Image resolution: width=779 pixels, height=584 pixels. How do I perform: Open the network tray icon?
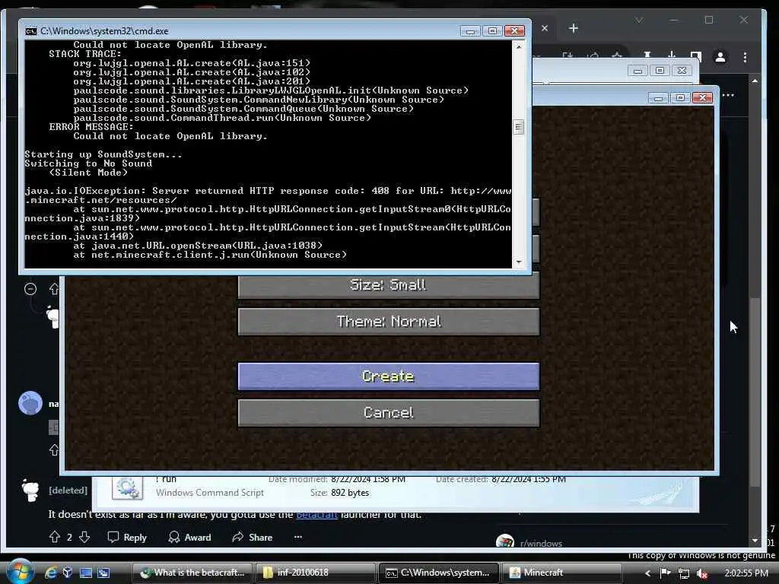tap(684, 573)
